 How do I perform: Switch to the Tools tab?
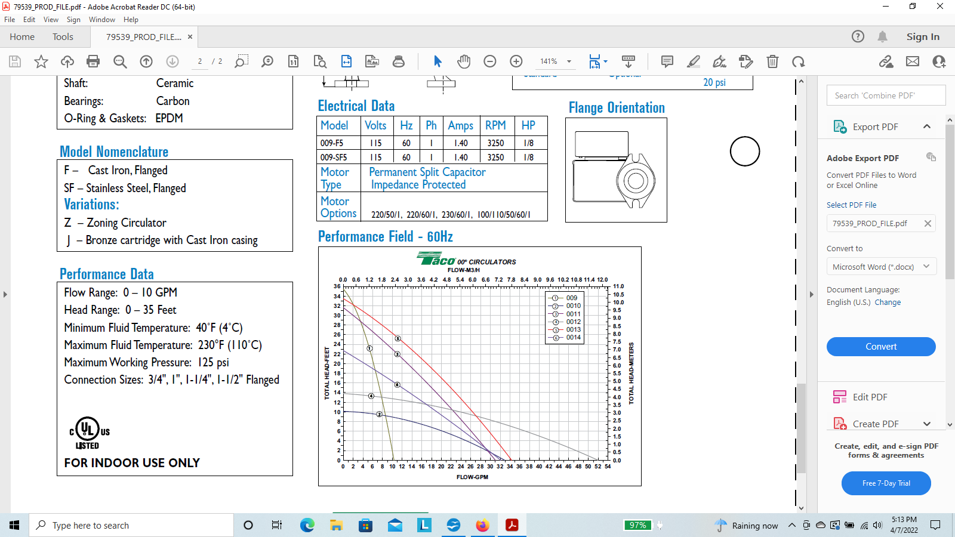pos(63,37)
